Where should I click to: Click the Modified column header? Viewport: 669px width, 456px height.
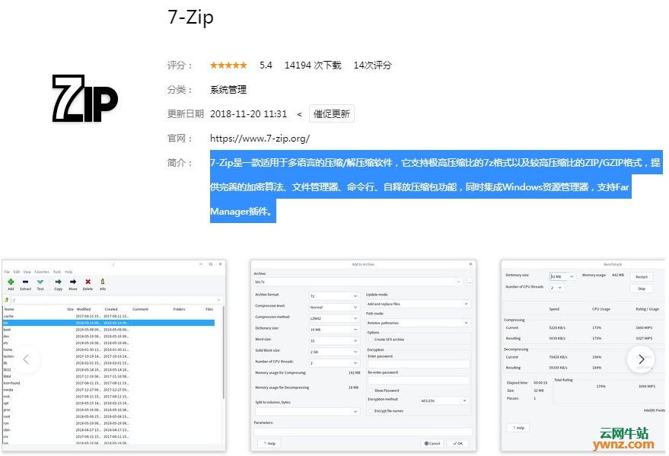[x=84, y=309]
